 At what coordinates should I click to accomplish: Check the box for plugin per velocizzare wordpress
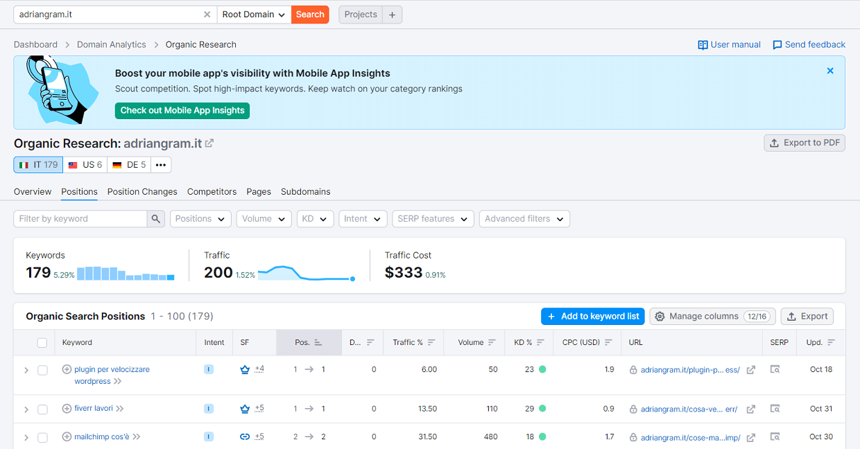[x=42, y=370]
